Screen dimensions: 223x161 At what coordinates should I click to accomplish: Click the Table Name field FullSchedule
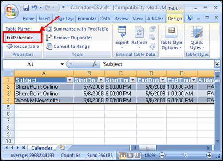23,38
